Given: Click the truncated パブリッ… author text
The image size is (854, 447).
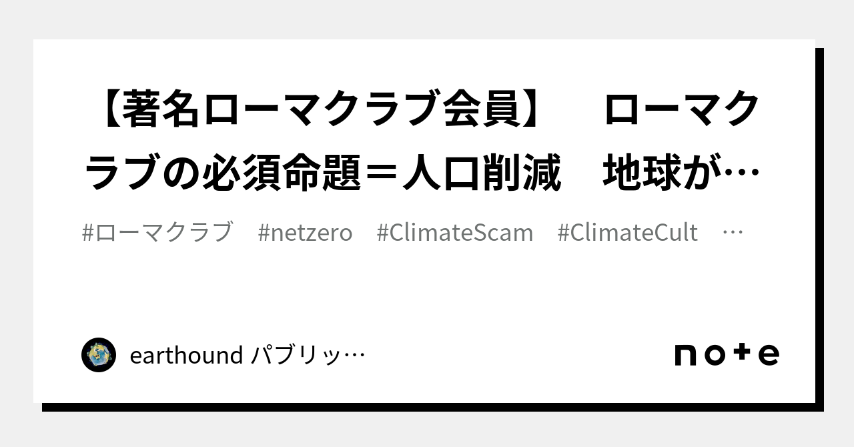Looking at the screenshot, I should pos(308,356).
